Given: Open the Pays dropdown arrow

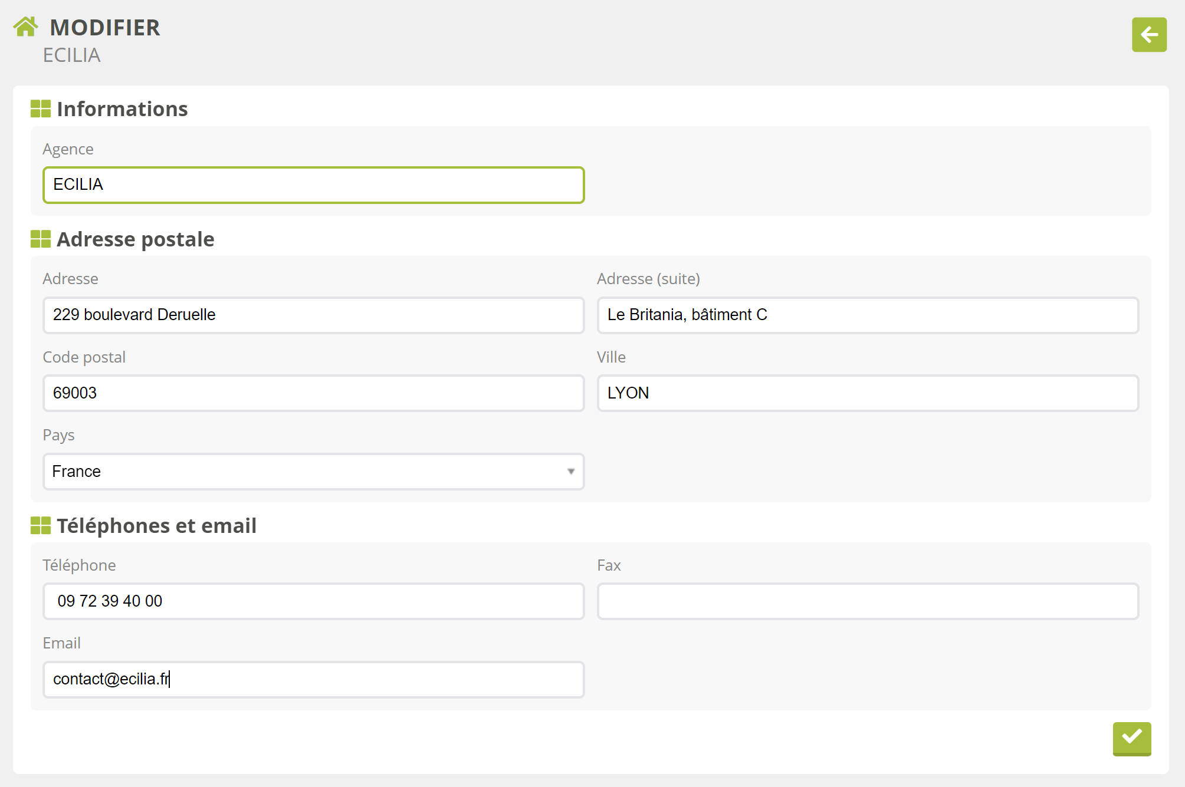Looking at the screenshot, I should (x=570, y=472).
